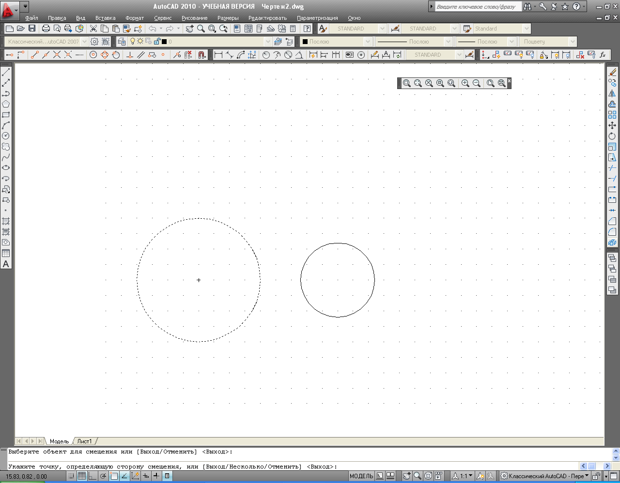Click the Radius dimension tool
This screenshot has height=483, width=620.
(266, 55)
